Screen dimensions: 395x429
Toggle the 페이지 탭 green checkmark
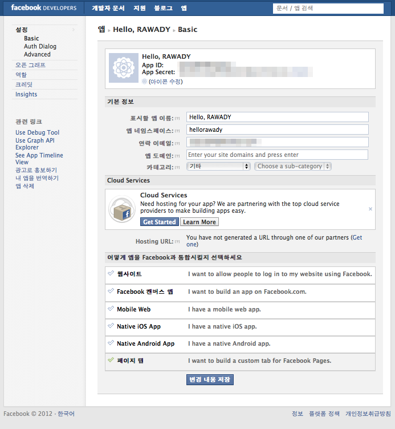tap(111, 360)
